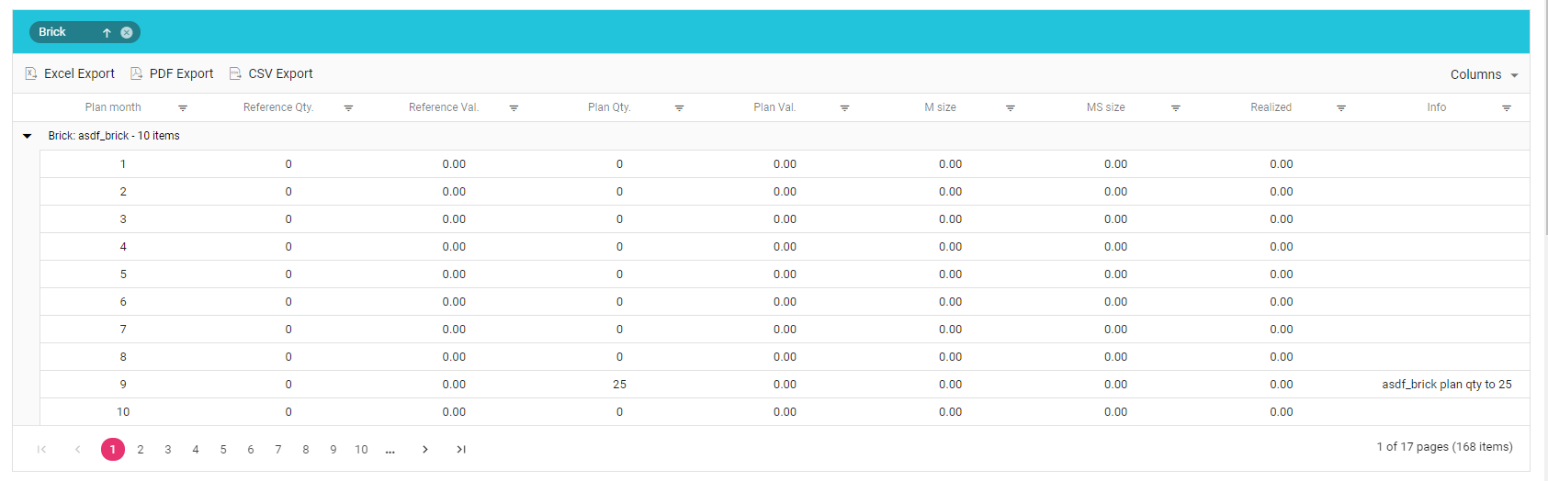
Task: Open the Plan month filter icon
Action: (x=183, y=108)
